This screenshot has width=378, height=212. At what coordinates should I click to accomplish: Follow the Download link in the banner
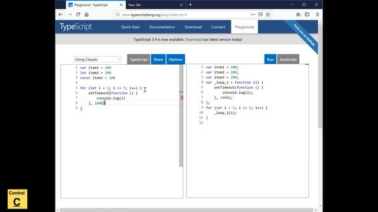click(193, 39)
